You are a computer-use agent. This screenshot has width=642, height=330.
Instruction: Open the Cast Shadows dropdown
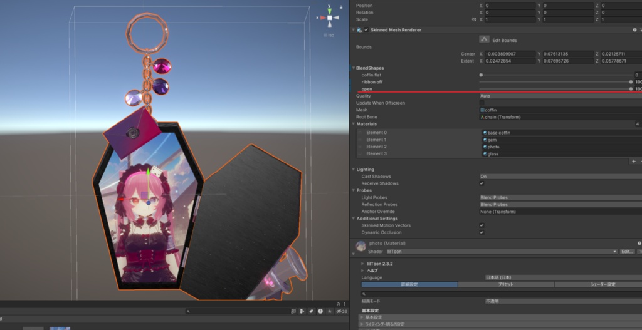pyautogui.click(x=560, y=176)
